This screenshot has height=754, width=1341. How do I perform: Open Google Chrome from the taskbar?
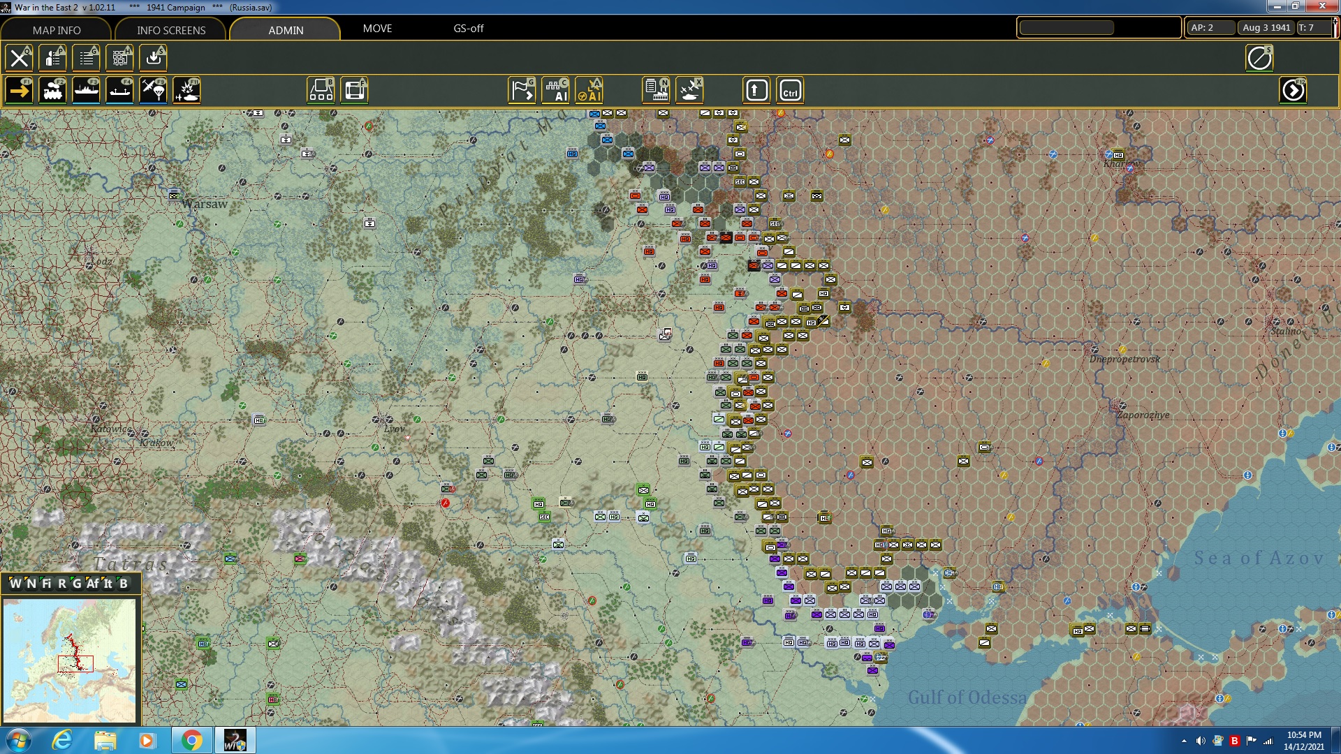pyautogui.click(x=191, y=740)
